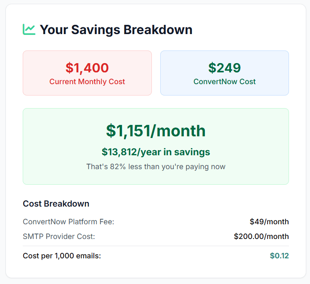Click the Your Savings Breakdown heading

point(116,30)
